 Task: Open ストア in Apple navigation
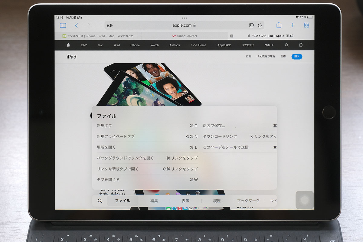[x=84, y=45]
